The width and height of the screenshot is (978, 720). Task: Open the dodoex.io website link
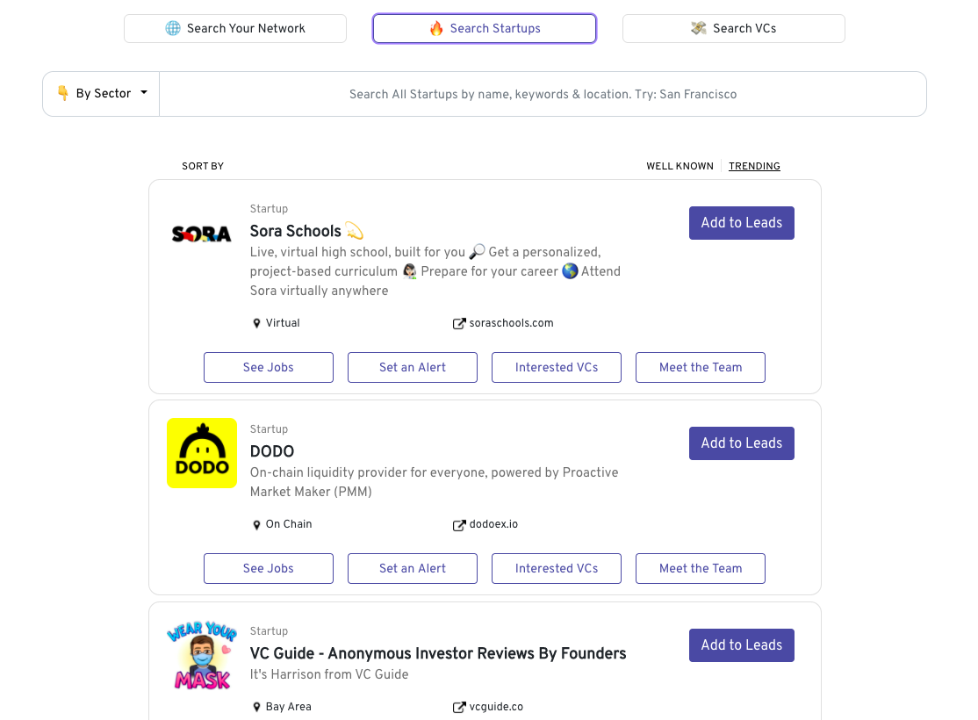[493, 524]
